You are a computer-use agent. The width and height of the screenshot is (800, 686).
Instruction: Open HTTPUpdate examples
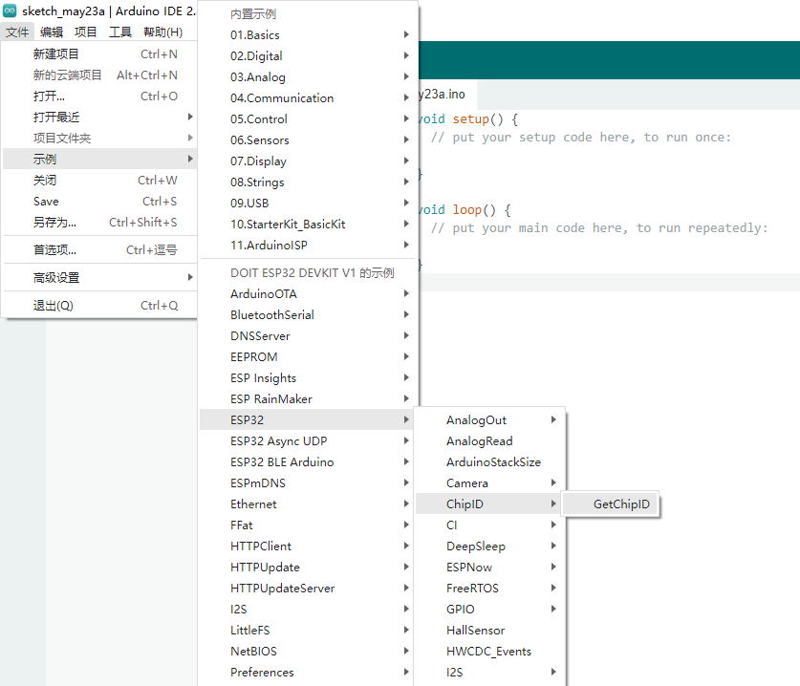point(308,568)
